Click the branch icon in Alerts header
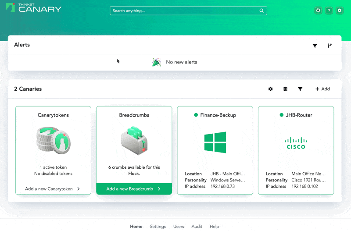Image resolution: width=351 pixels, height=231 pixels. pyautogui.click(x=330, y=46)
